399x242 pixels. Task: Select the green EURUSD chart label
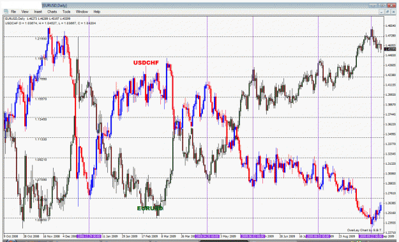pos(150,208)
